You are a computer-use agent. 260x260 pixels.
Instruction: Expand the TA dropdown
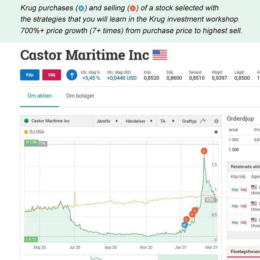coord(167,121)
